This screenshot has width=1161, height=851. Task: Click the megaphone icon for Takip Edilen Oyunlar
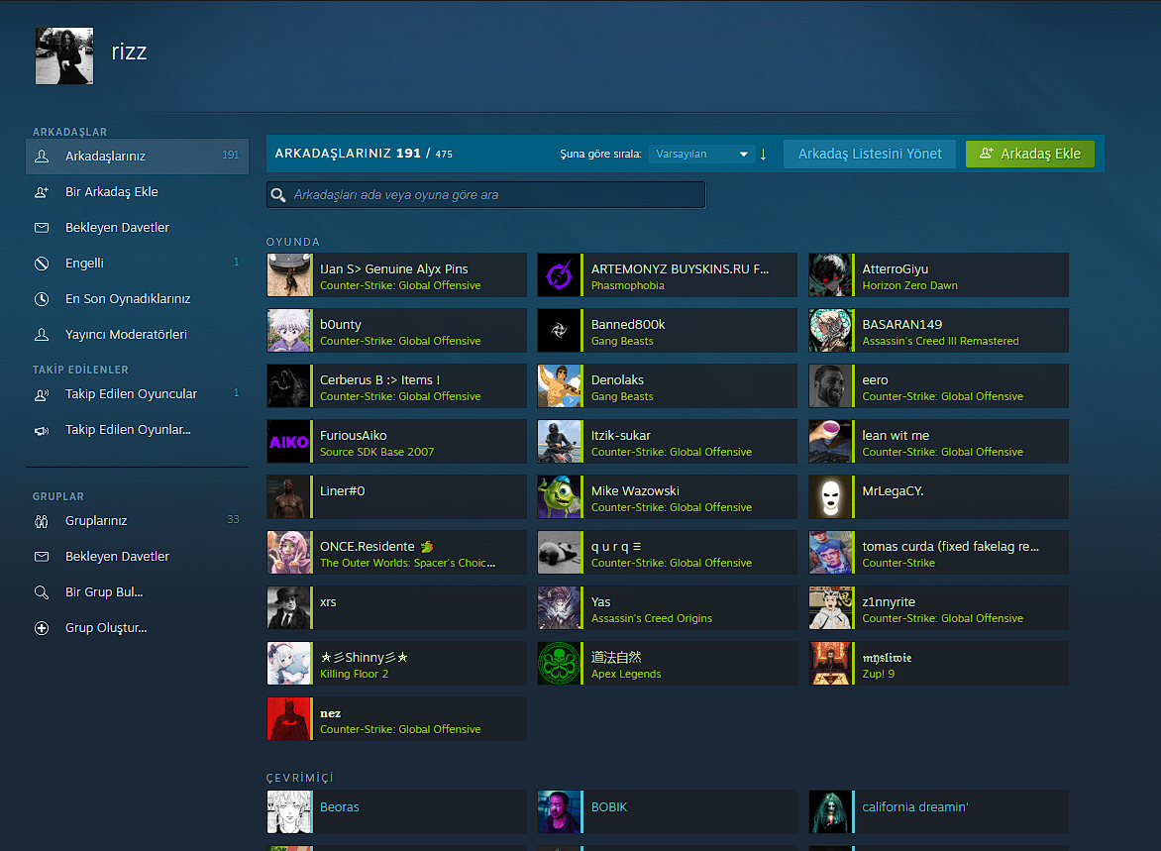pyautogui.click(x=42, y=430)
